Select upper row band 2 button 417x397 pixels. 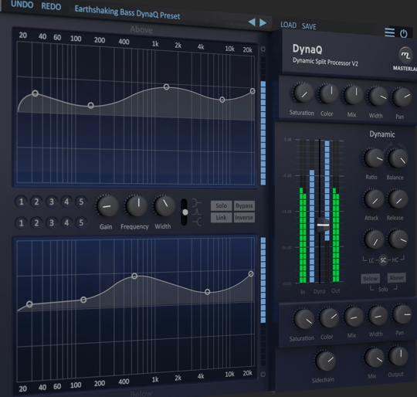(x=36, y=202)
